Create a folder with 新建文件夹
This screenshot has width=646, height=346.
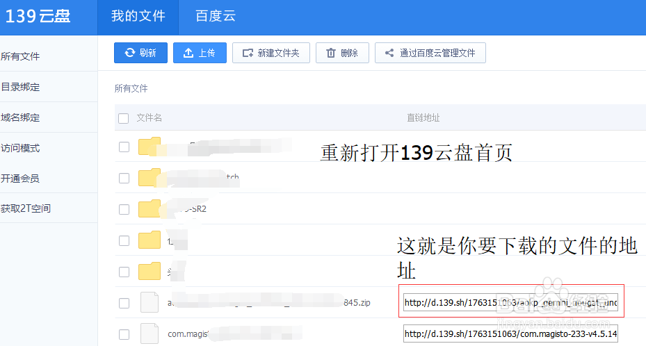coord(271,53)
